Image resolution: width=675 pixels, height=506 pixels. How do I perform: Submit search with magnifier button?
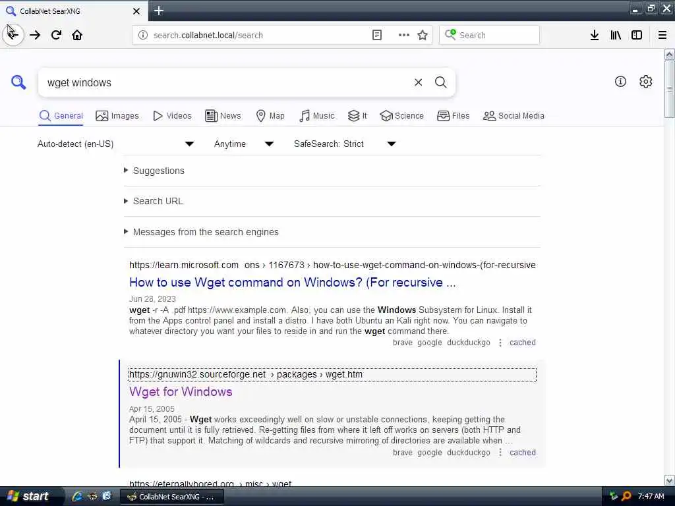pyautogui.click(x=440, y=82)
